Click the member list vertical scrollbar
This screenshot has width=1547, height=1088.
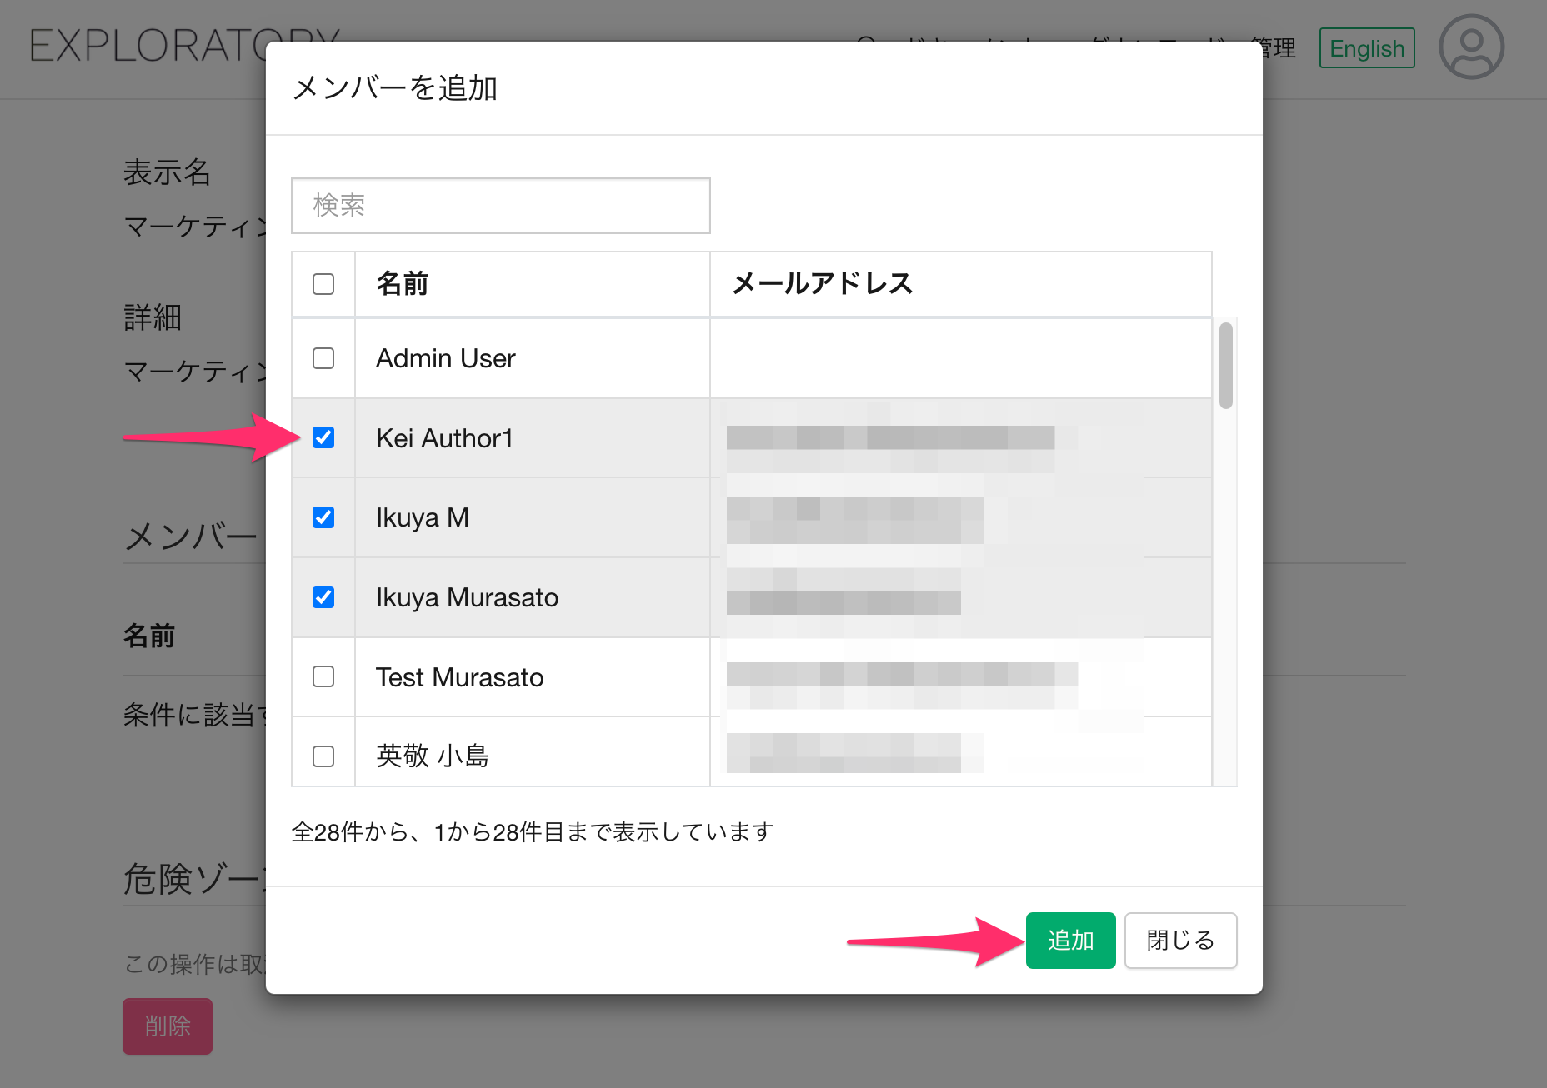tap(1224, 367)
